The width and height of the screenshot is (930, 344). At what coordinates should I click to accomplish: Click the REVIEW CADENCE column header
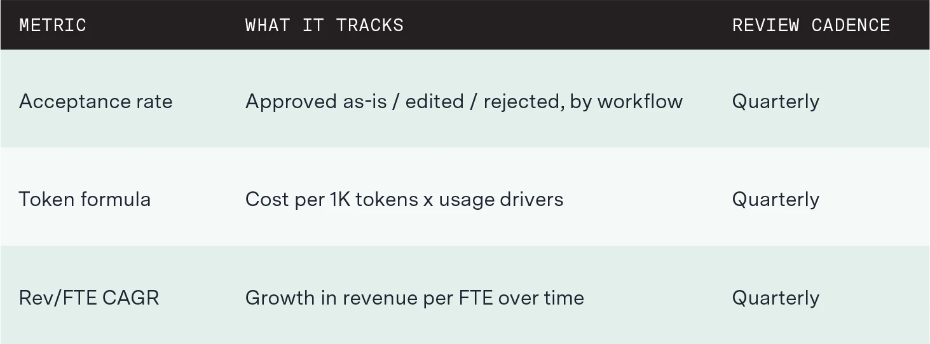[811, 25]
